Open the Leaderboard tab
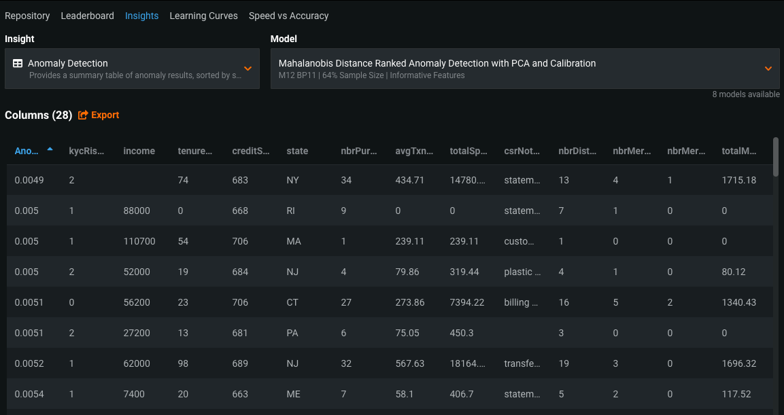Screen dimensions: 784x415 [87, 16]
